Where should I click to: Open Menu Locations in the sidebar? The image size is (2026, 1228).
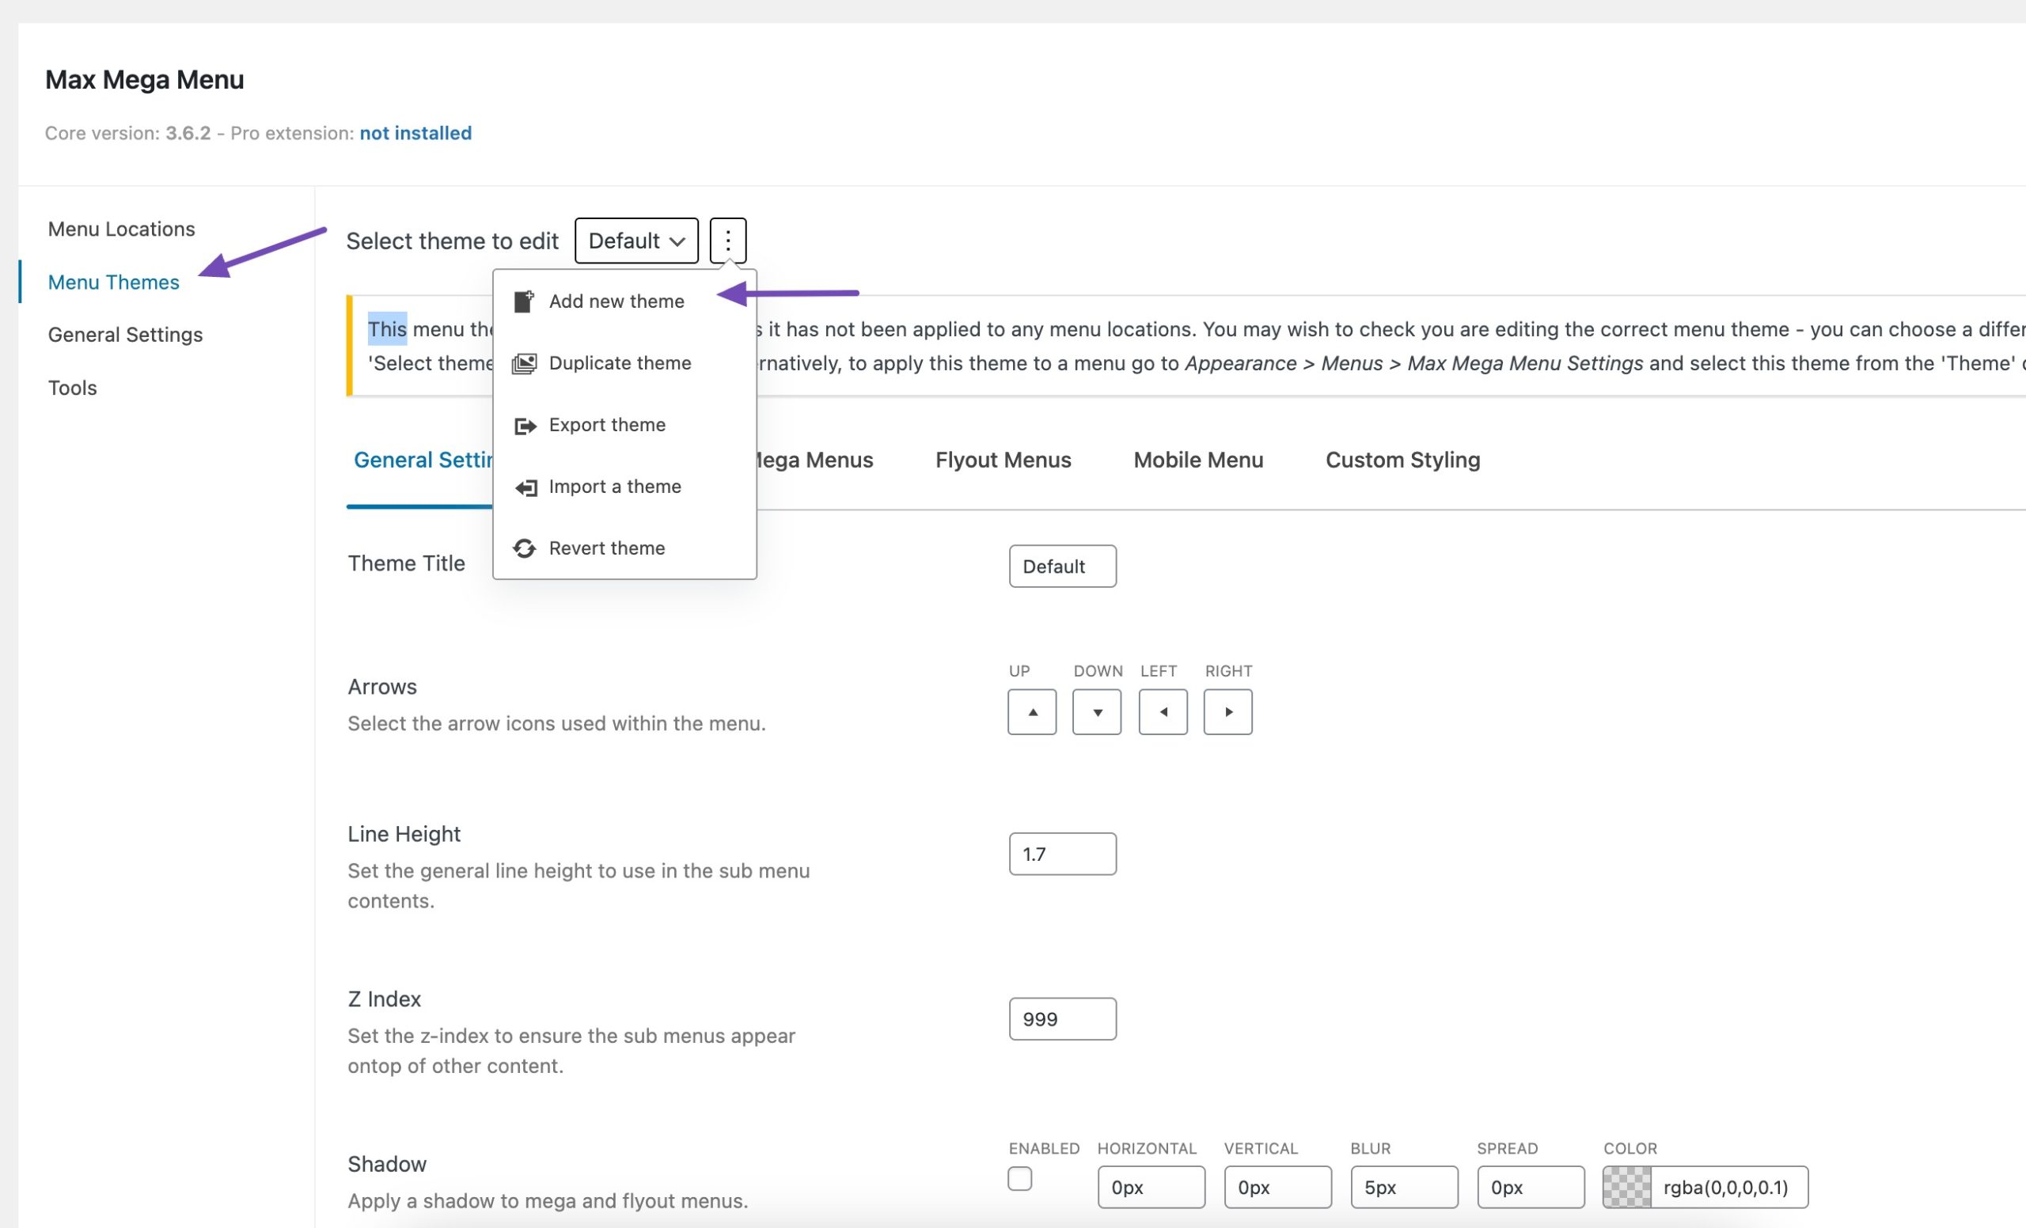[x=122, y=229]
